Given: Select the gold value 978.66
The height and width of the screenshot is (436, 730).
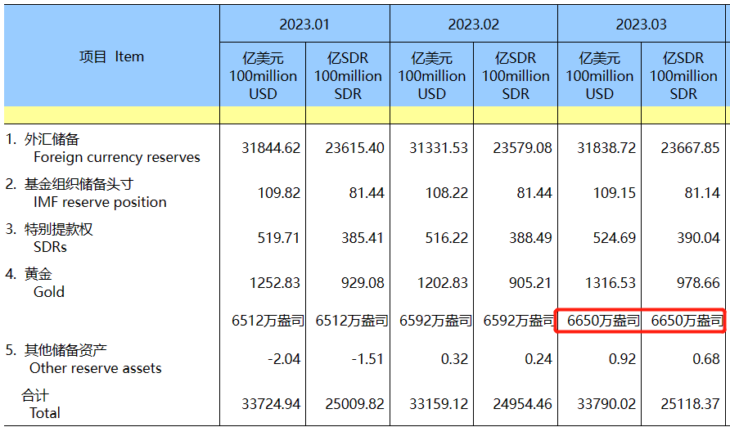Looking at the screenshot, I should pos(698,283).
